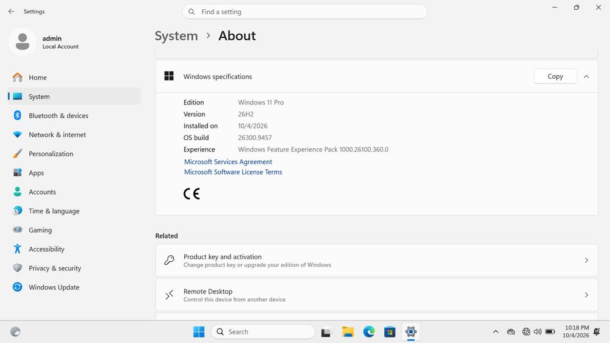Open Personalization settings
This screenshot has width=610, height=343.
(x=74, y=154)
